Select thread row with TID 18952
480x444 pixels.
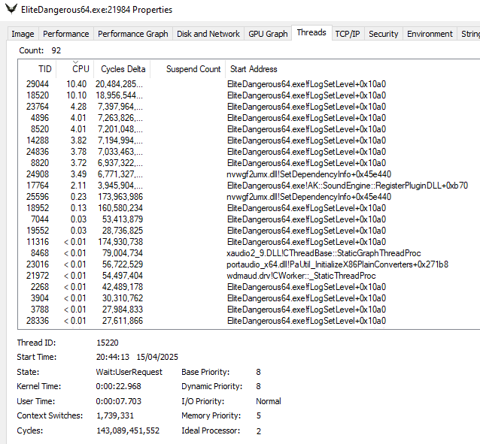(x=248, y=208)
